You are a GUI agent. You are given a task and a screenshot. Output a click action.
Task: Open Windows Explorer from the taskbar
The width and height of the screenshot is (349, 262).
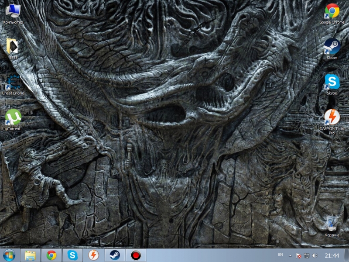(30, 255)
